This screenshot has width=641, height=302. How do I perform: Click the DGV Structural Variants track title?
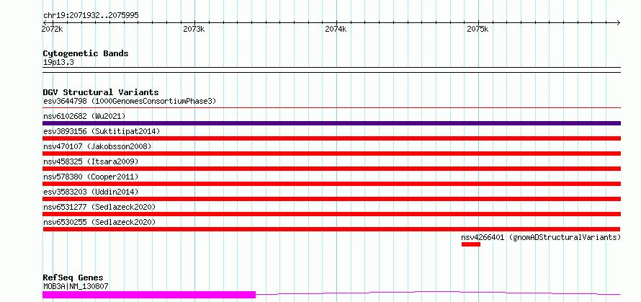[x=101, y=92]
